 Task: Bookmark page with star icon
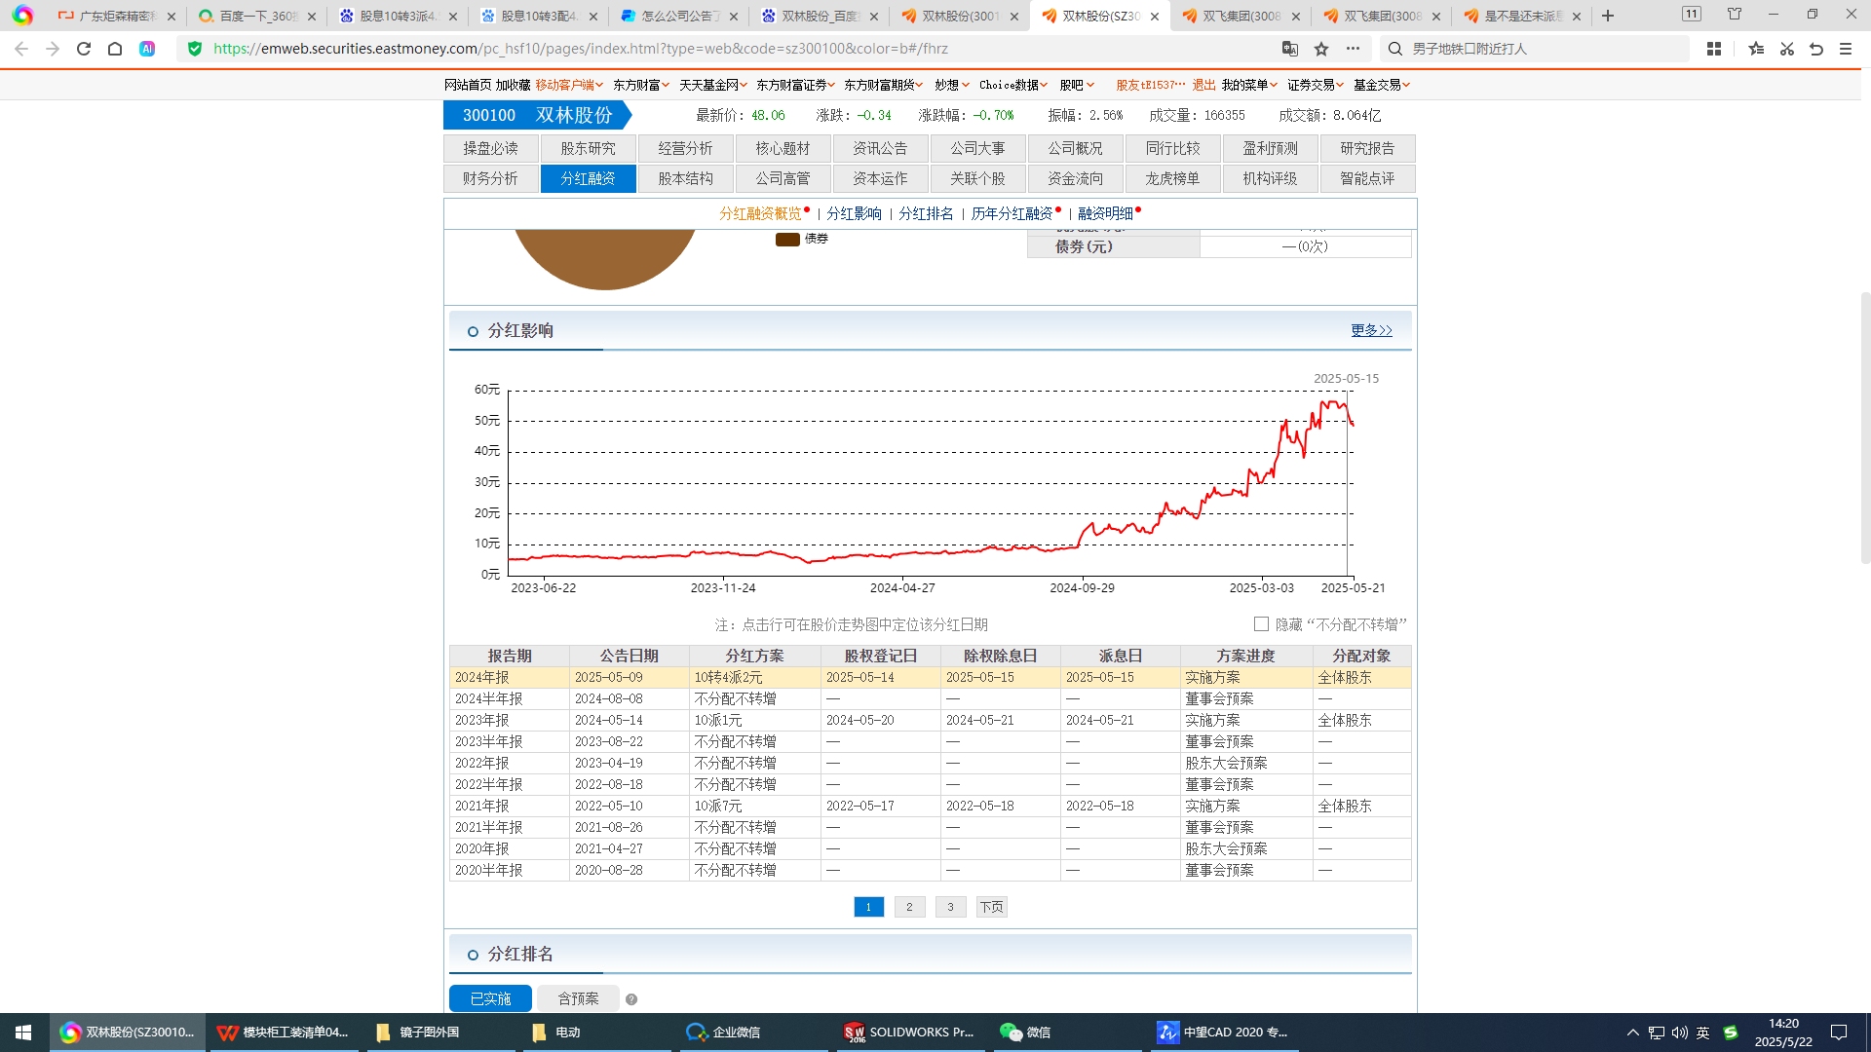[1321, 49]
